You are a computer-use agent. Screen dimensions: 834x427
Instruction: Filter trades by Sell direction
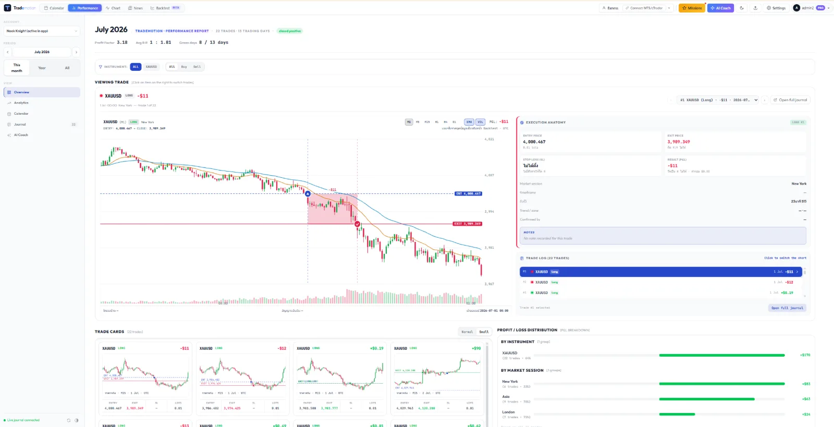197,67
